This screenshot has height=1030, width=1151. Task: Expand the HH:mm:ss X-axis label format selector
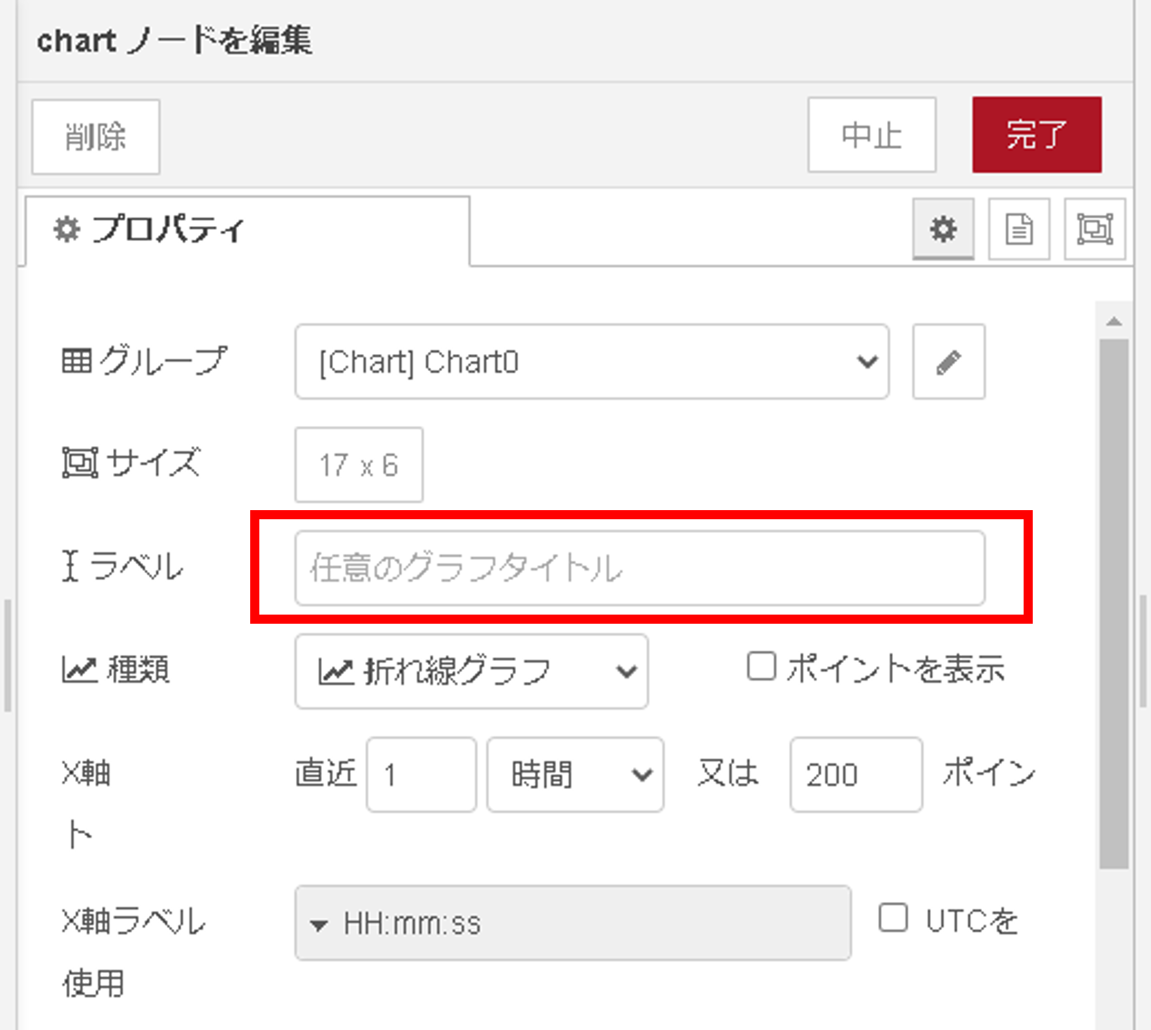(x=573, y=923)
